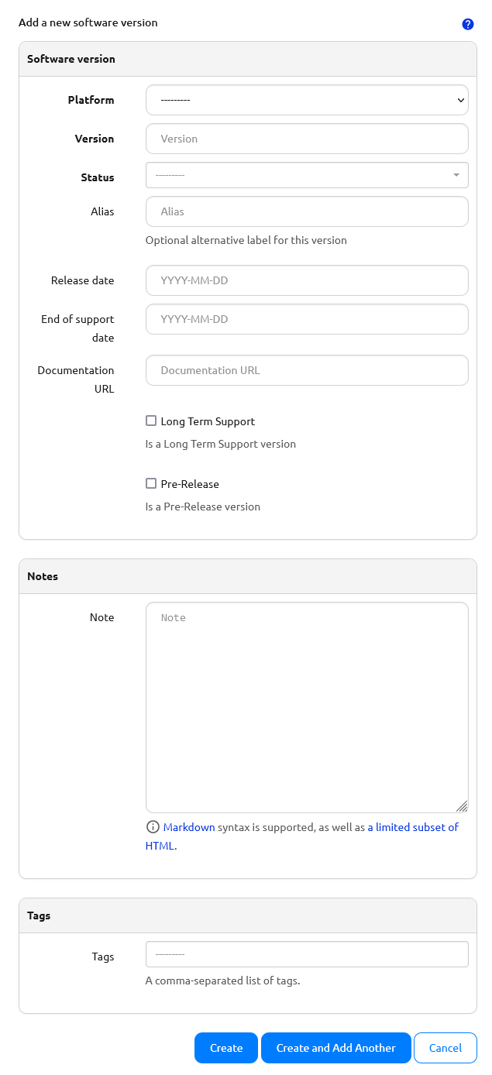Image resolution: width=492 pixels, height=1075 pixels.
Task: Open the Tags selection dropdown
Action: point(306,954)
